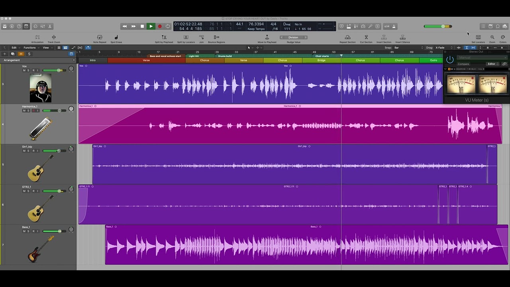Click the Split by Locators icon
Screen dimensions: 510x287
coord(186,37)
